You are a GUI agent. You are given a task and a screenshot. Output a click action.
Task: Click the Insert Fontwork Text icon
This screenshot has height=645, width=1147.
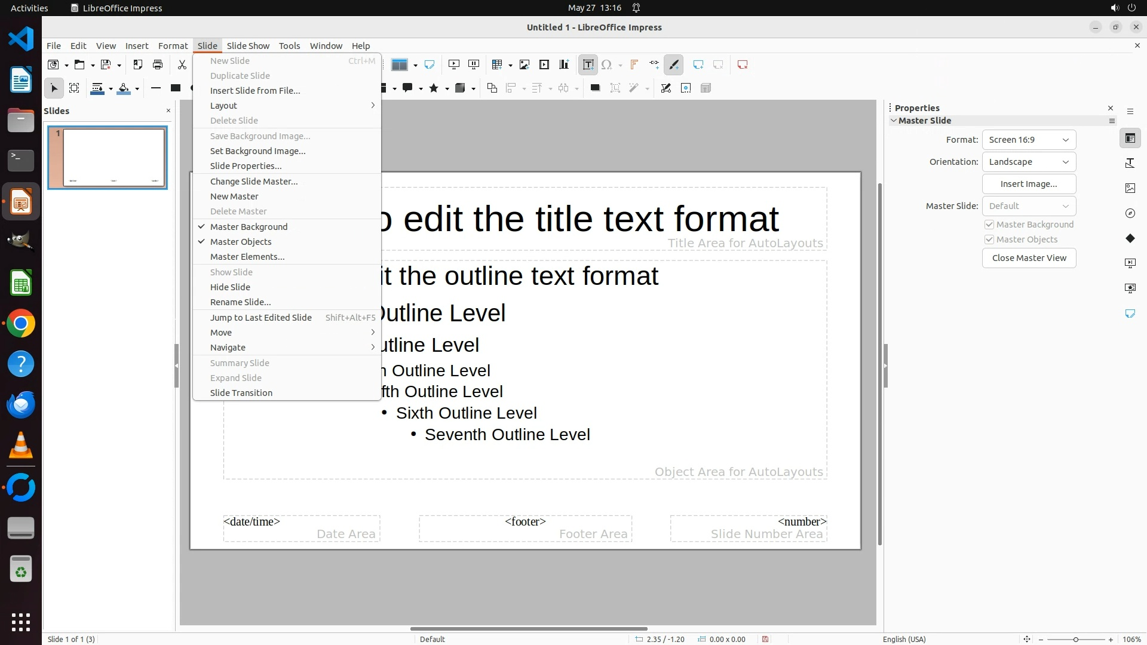click(634, 64)
